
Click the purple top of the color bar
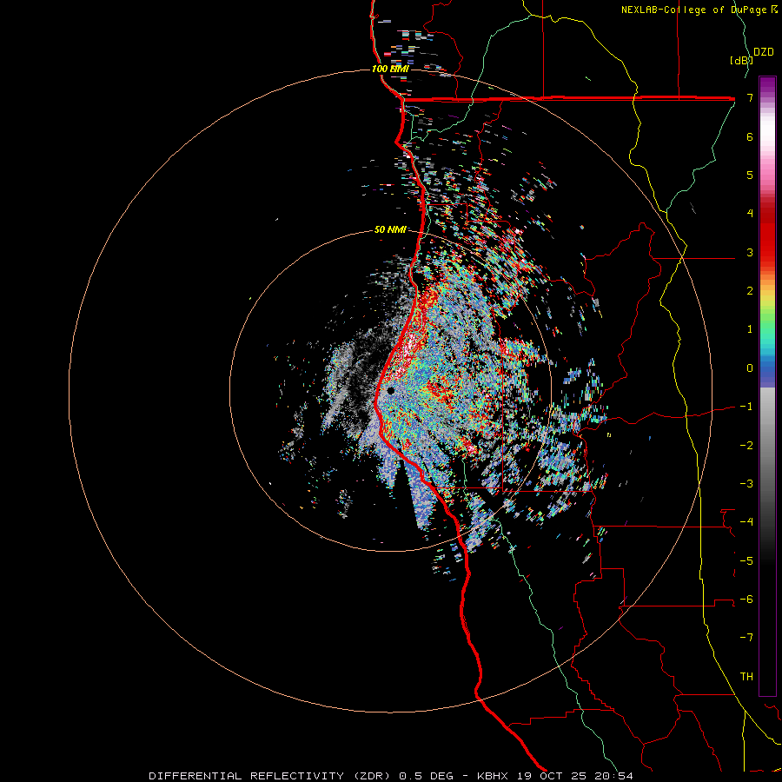click(x=767, y=85)
